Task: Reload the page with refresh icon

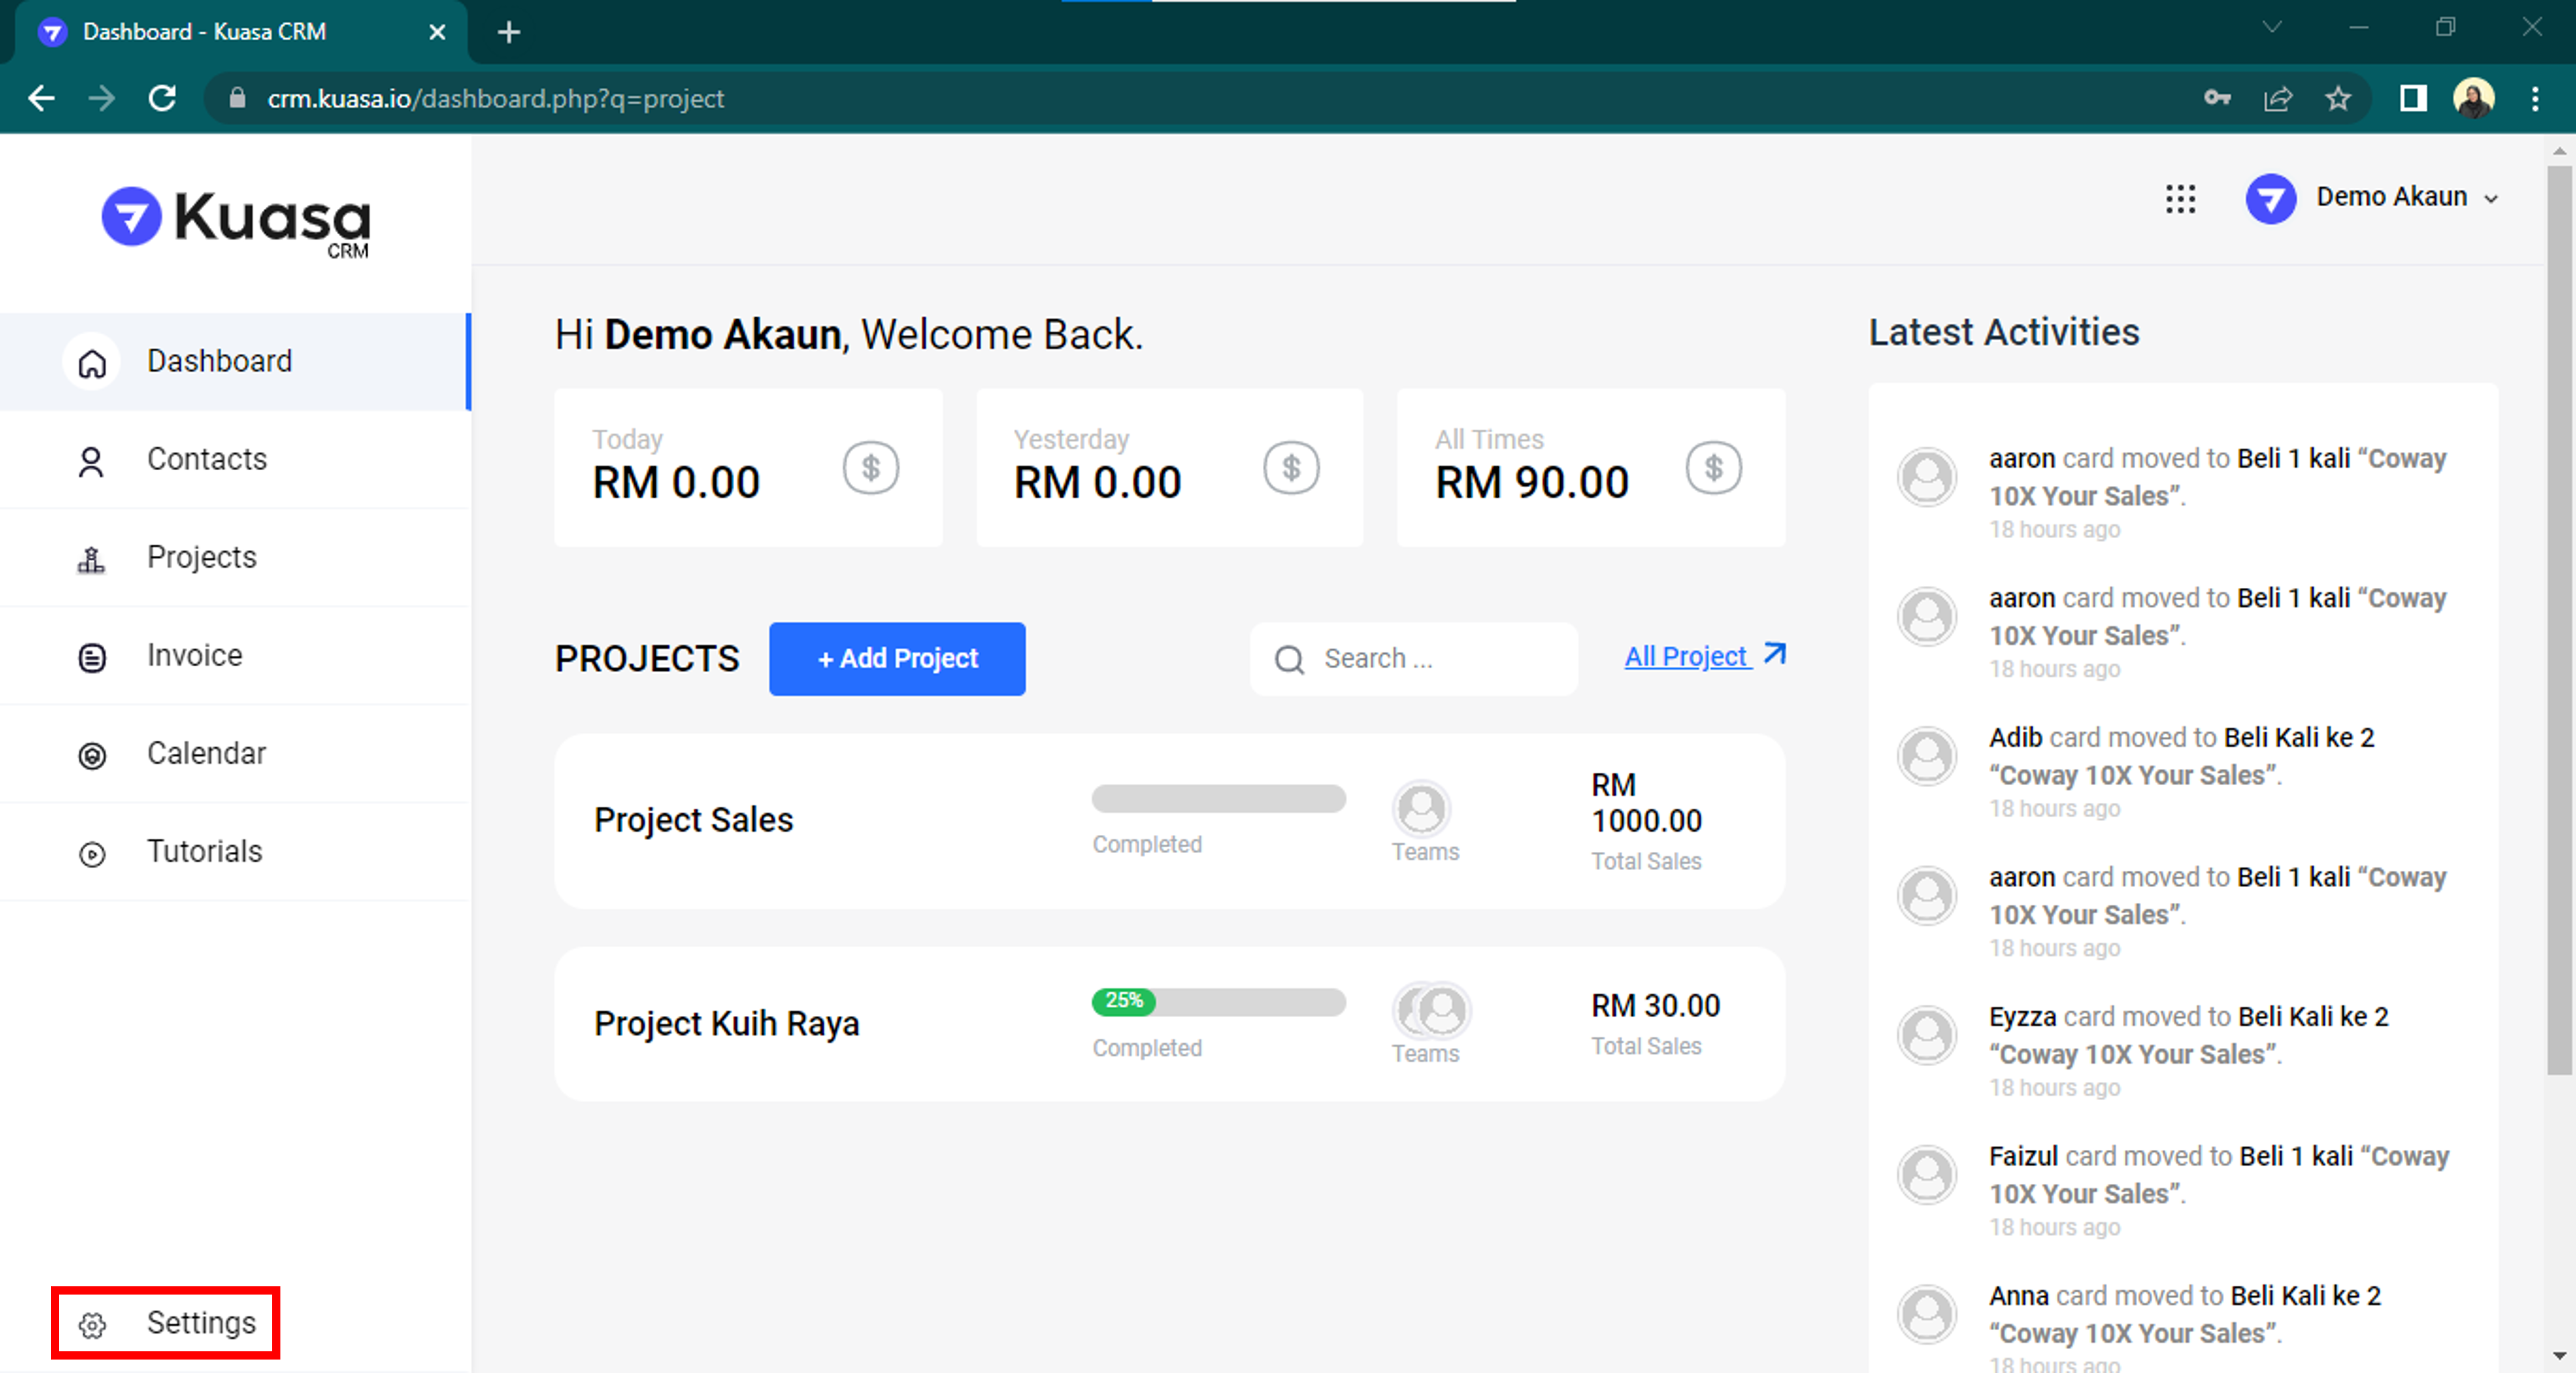Action: point(162,98)
